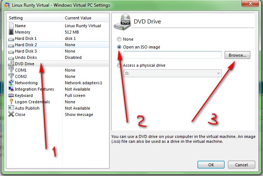Click the Logon Credentials key icon
The image size is (263, 176).
pyautogui.click(x=11, y=101)
